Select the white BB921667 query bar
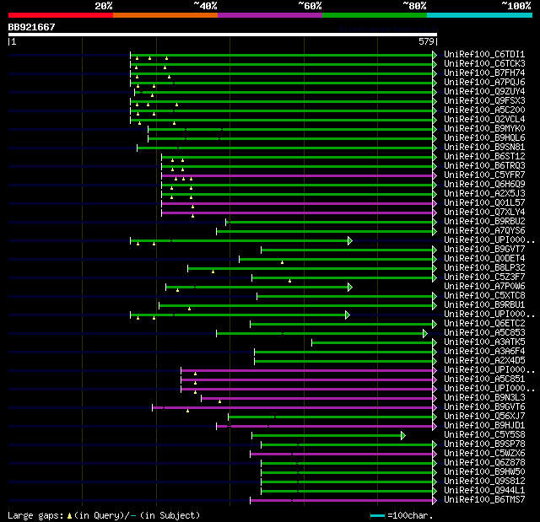 tap(223, 35)
